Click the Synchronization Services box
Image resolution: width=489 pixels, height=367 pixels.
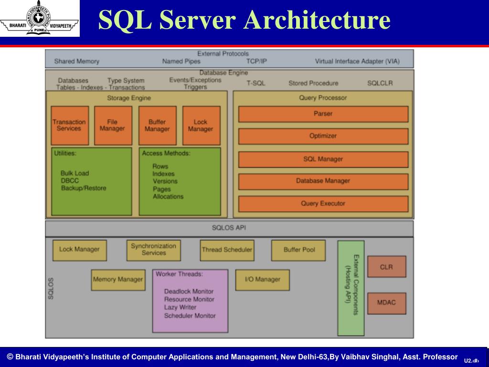(x=153, y=250)
